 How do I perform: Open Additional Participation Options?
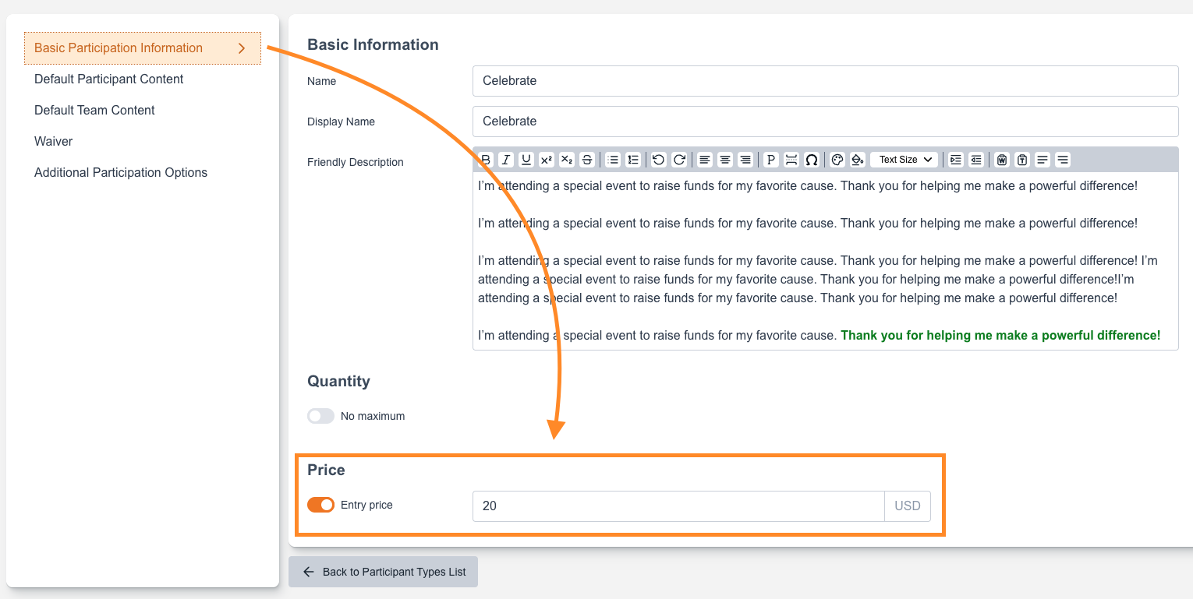121,173
